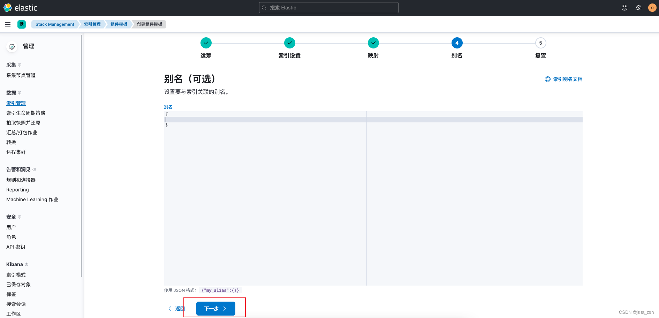Click help icon next to 采集
Screen dimensions: 659x318
(x=20, y=65)
